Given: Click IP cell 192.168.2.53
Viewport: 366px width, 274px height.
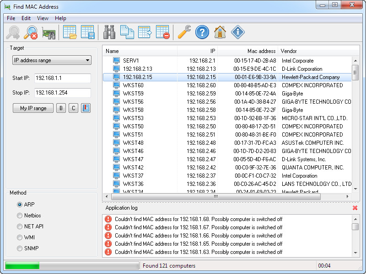Looking at the screenshot, I should [201, 118].
